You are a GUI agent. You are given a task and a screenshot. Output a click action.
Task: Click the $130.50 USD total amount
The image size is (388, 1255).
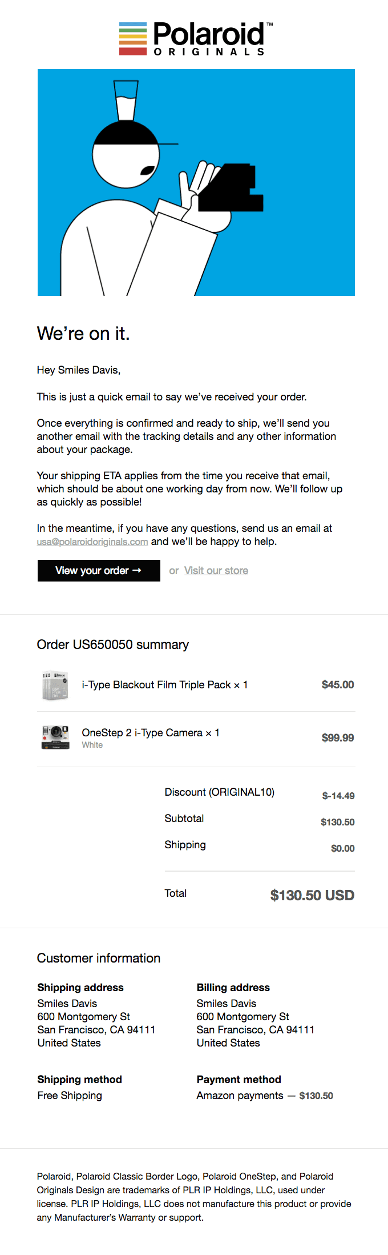[312, 895]
